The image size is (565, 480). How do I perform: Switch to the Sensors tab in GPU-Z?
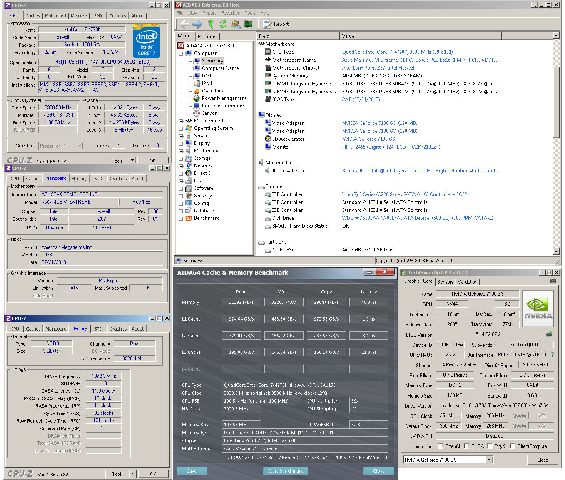tap(445, 281)
